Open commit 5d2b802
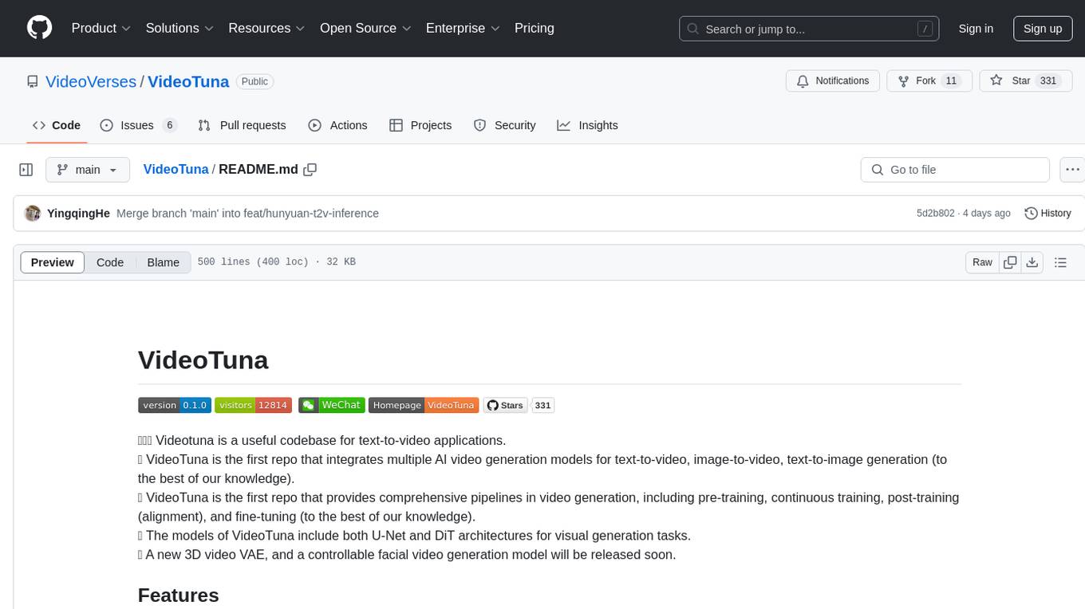 935,213
